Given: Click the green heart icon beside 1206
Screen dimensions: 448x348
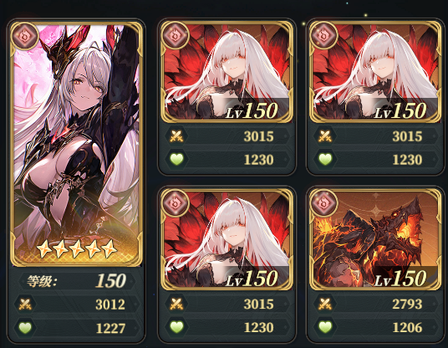Looking at the screenshot, I should pyautogui.click(x=325, y=327).
